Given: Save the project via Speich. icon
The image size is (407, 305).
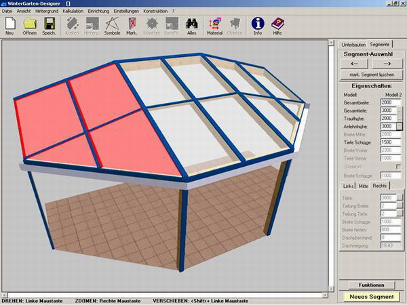Looking at the screenshot, I should click(50, 26).
